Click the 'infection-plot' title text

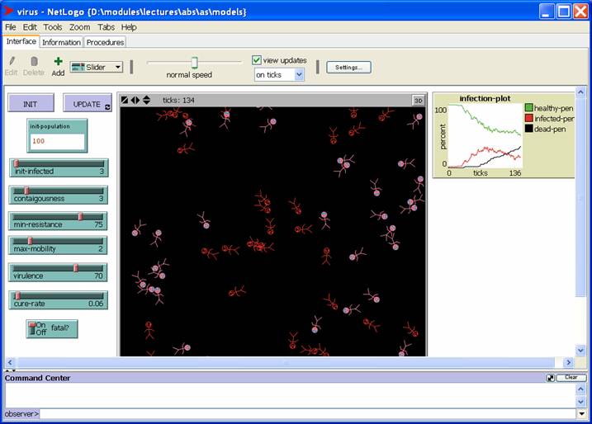[x=485, y=98]
